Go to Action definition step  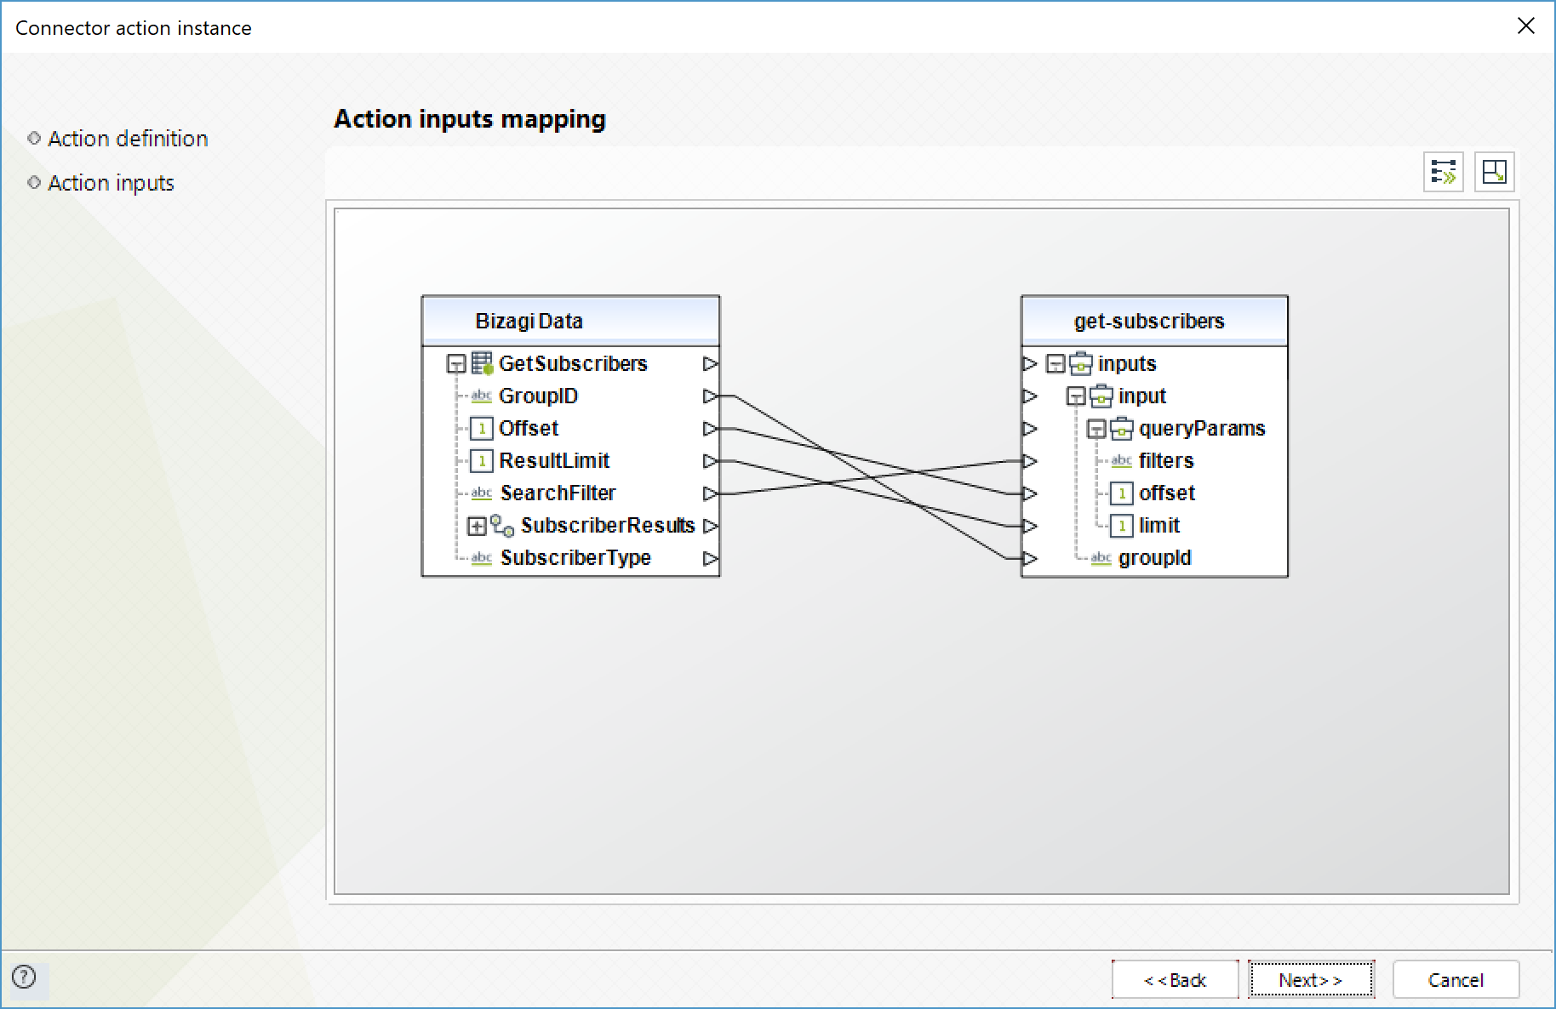point(128,139)
